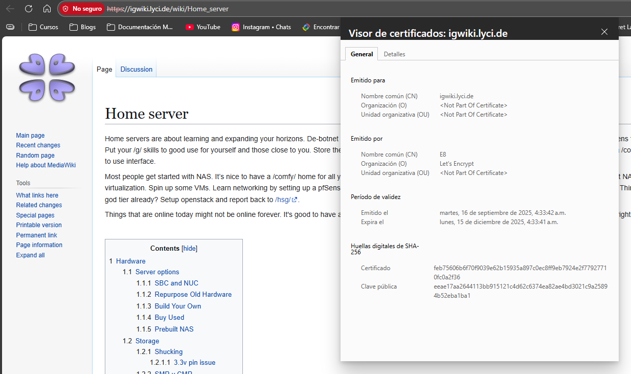Jump to 1.2.1 Shucking
The image size is (631, 374).
point(159,351)
